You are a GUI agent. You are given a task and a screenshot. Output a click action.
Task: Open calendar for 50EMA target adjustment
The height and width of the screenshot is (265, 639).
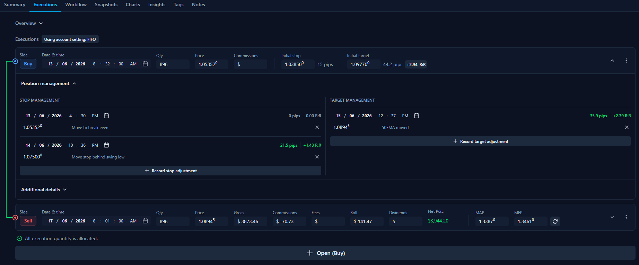tap(417, 116)
